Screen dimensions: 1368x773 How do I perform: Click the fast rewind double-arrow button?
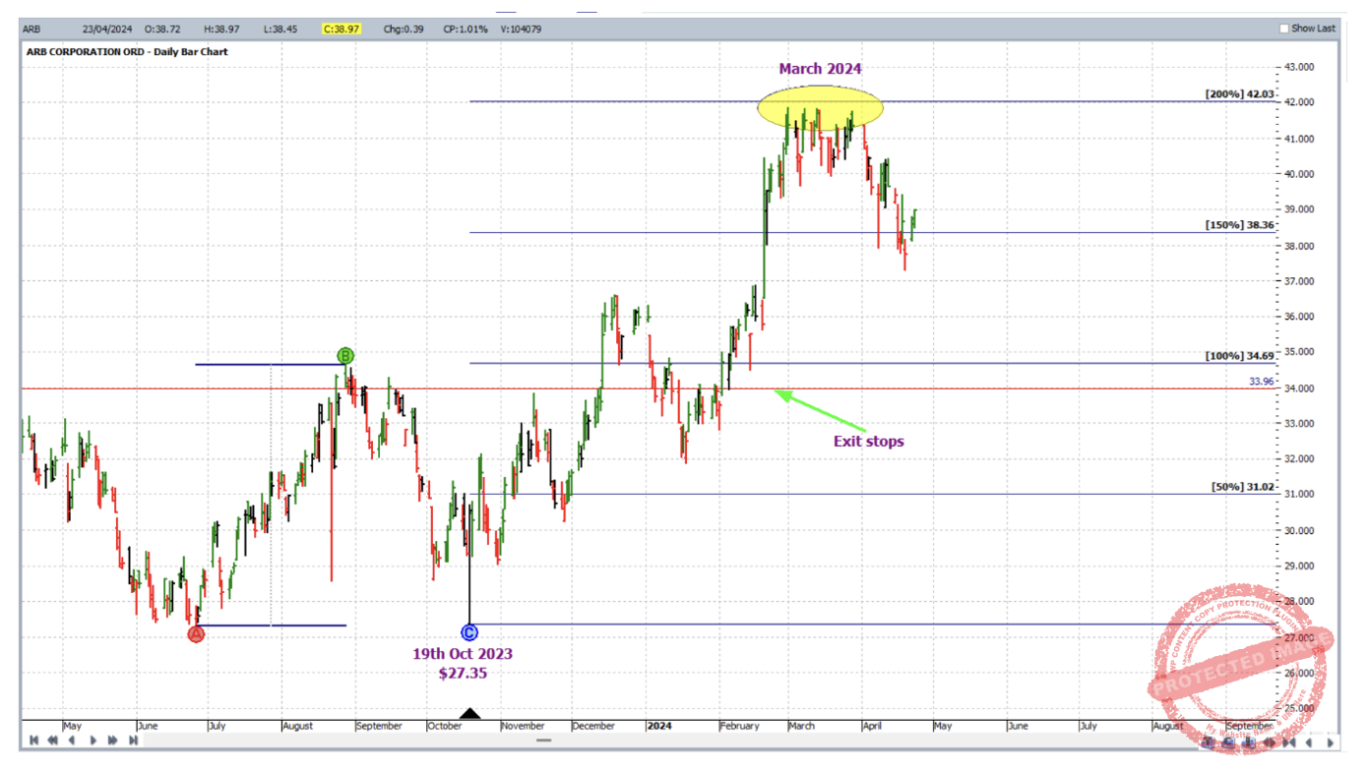53,741
